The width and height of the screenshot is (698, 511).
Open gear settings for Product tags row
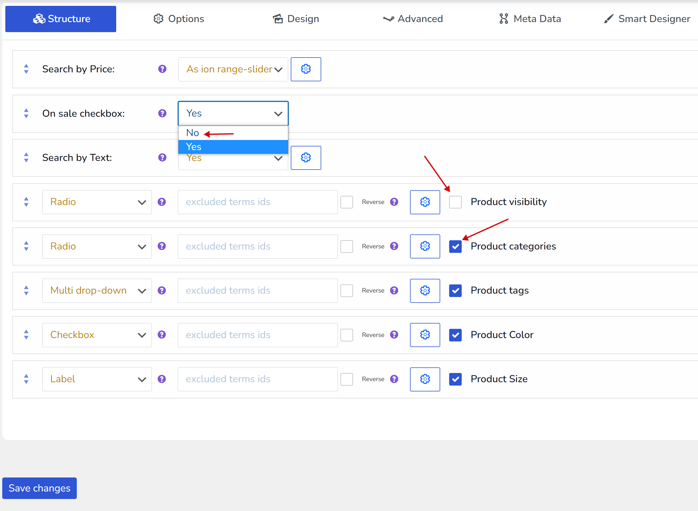[425, 291]
